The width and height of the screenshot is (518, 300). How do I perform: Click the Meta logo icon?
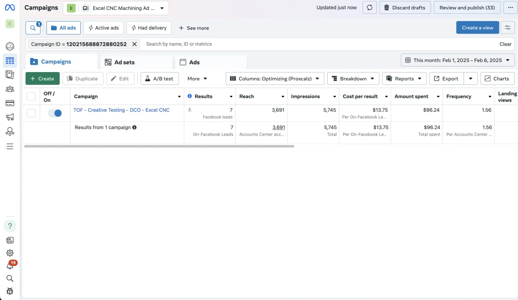click(x=9, y=7)
